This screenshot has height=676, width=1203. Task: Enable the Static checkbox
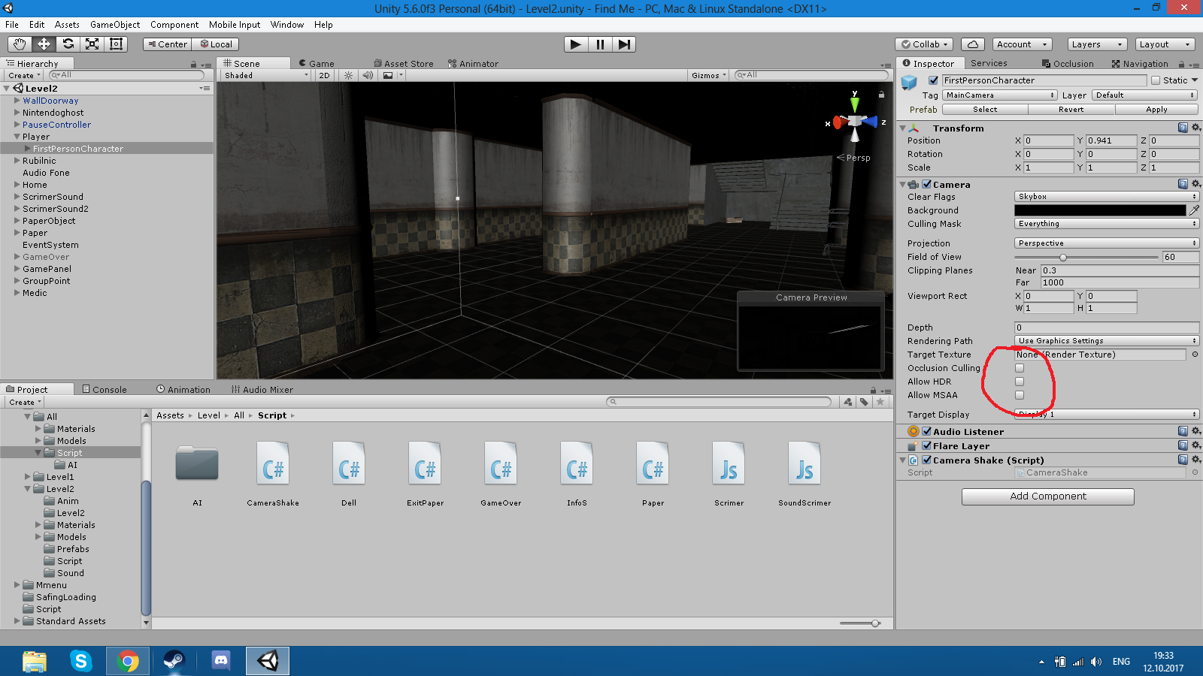(1156, 80)
